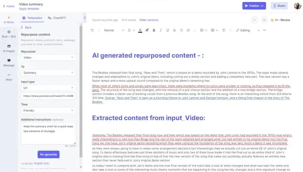Change the language English (US) link
The width and height of the screenshot is (303, 172).
point(41,163)
